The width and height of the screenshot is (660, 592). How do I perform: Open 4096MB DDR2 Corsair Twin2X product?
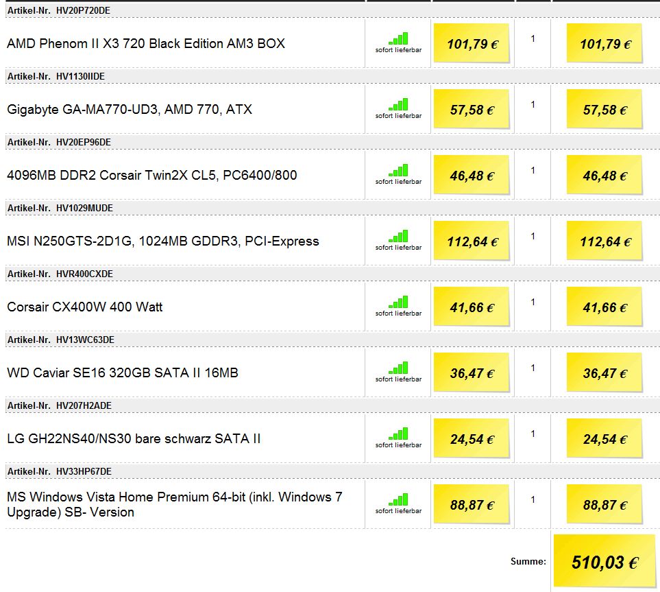pos(152,176)
